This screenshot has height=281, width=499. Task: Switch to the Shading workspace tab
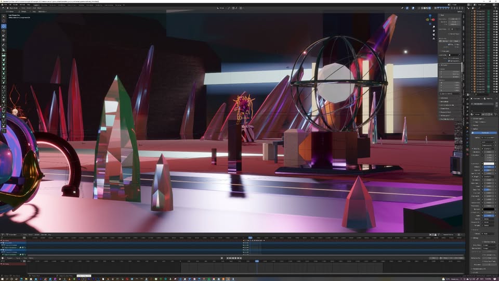tap(81, 5)
